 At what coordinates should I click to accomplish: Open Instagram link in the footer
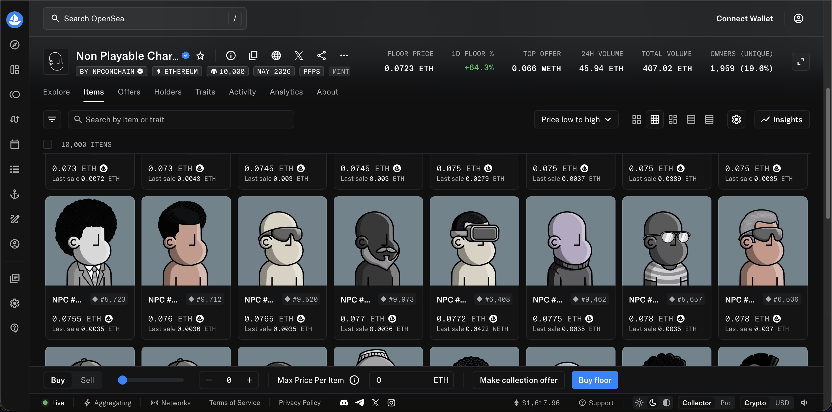pos(391,403)
